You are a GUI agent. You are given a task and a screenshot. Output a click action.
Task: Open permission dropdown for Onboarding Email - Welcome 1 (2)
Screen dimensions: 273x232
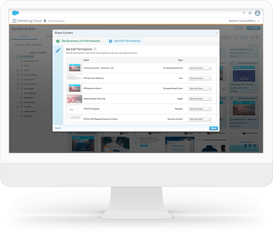[200, 68]
